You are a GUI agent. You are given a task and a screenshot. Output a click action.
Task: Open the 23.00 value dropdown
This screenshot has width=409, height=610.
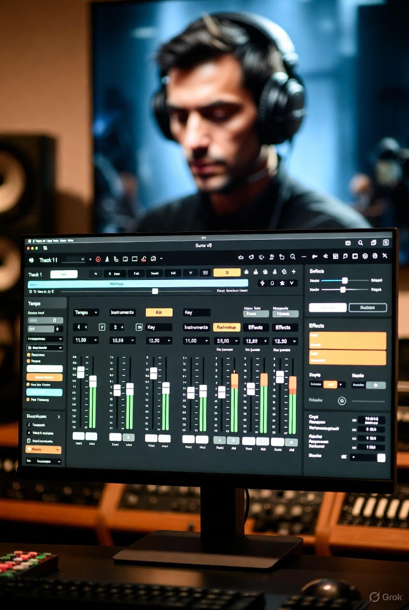[226, 341]
